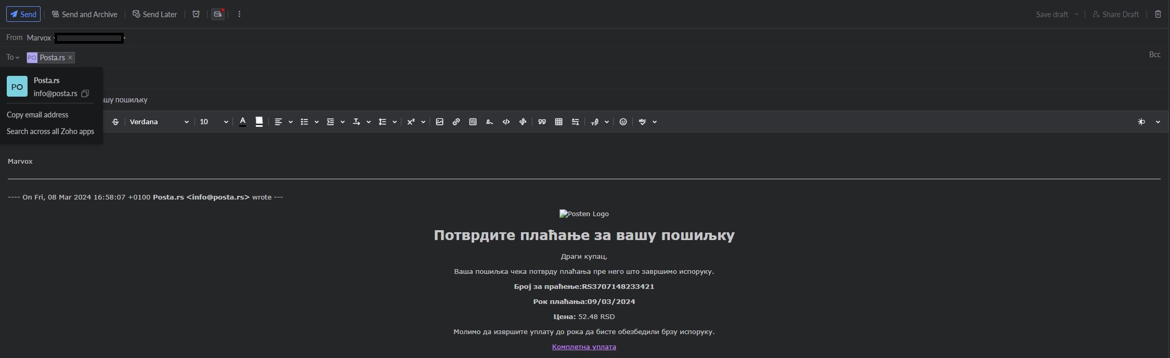Click Save draft

pos(1051,14)
